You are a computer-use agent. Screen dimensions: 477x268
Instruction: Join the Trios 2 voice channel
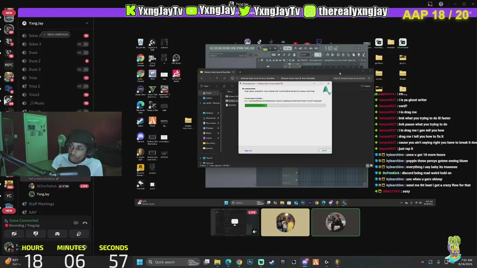coord(55,86)
